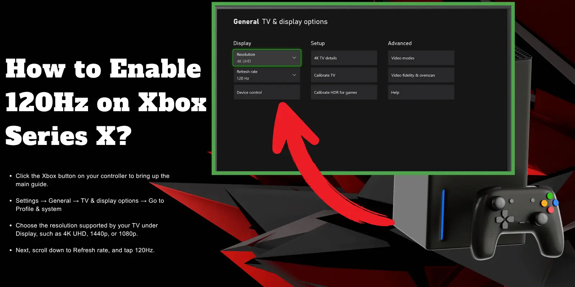Select the Device control option
The width and height of the screenshot is (575, 287).
point(267,92)
